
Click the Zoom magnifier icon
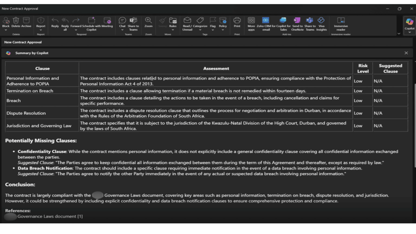(148, 21)
